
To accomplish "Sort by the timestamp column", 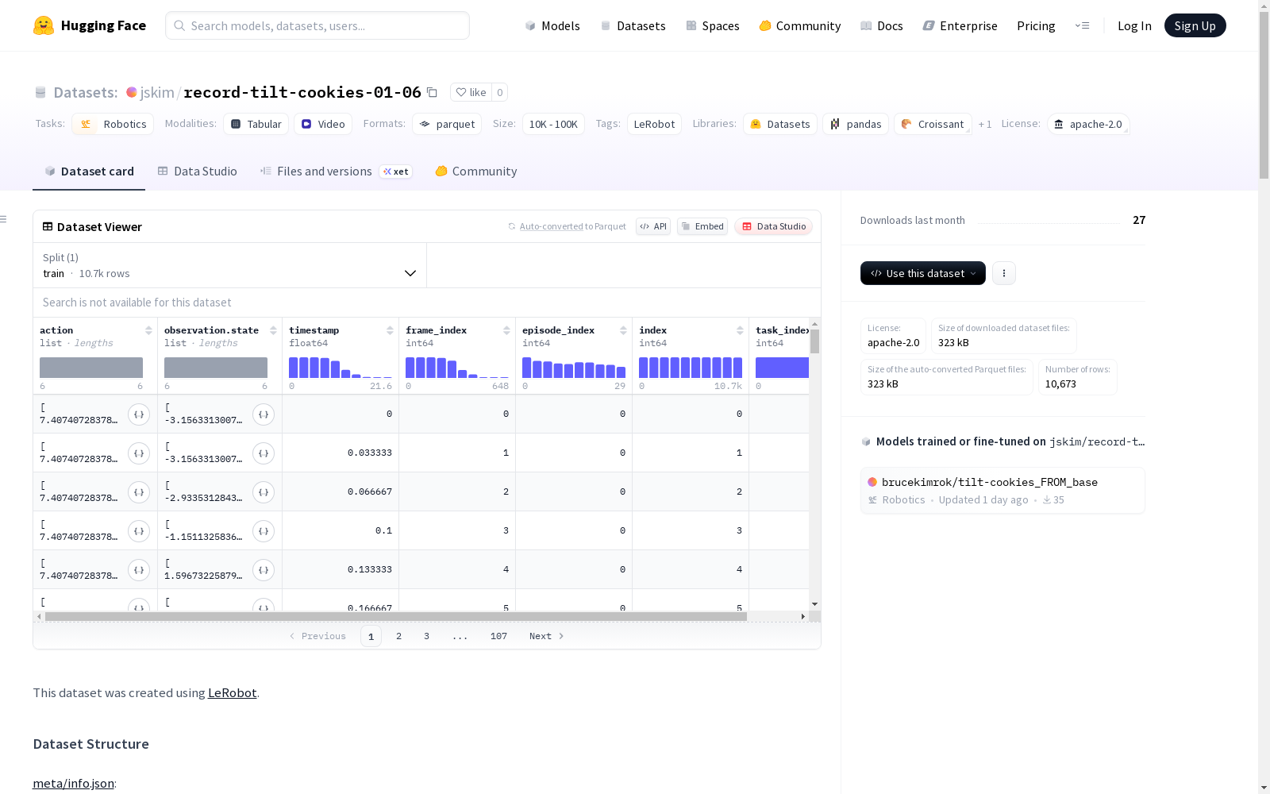I will pyautogui.click(x=390, y=330).
